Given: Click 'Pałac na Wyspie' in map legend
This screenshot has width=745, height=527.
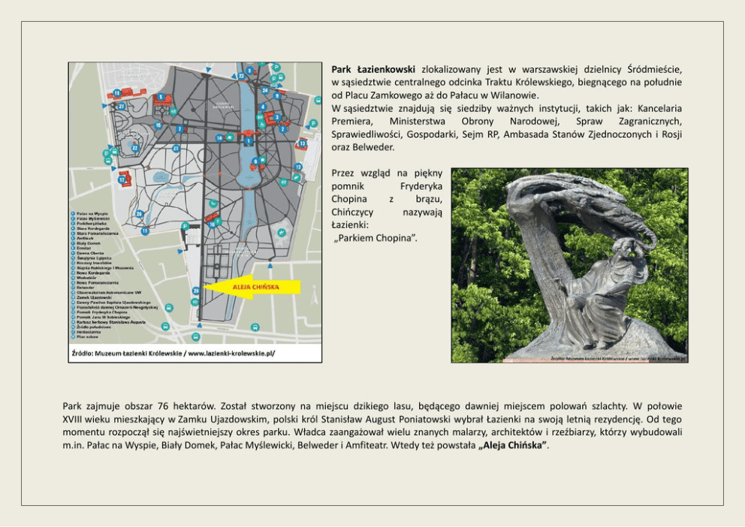Looking at the screenshot, I should tap(92, 214).
